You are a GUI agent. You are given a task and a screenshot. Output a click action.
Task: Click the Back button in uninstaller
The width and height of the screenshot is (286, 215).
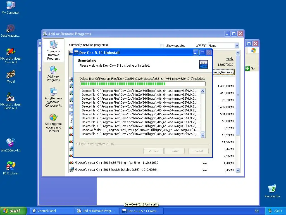point(153,151)
